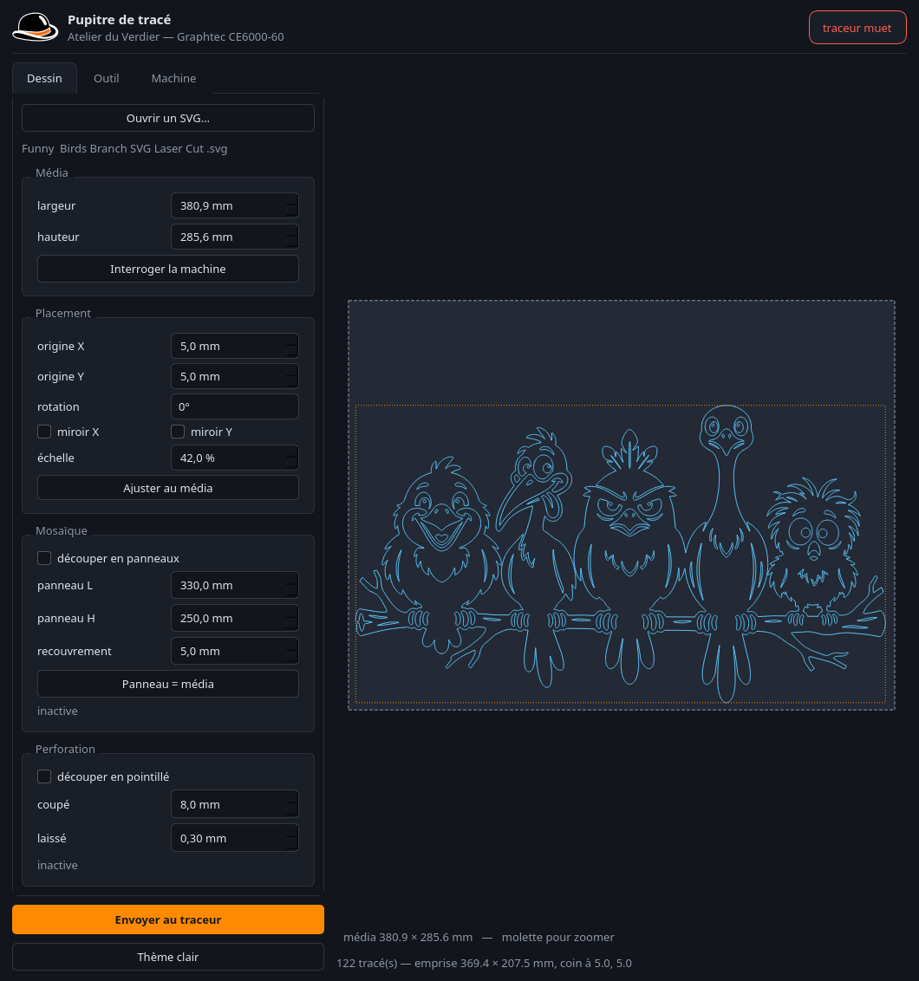Increase échelle with its up stepper
This screenshot has height=981, width=919.
(291, 452)
